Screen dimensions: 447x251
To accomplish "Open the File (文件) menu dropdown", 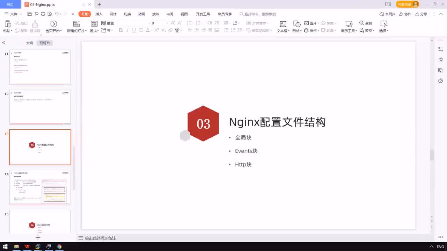I will click(13, 14).
